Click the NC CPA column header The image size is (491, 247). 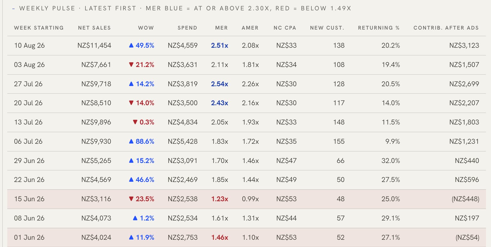(x=285, y=28)
